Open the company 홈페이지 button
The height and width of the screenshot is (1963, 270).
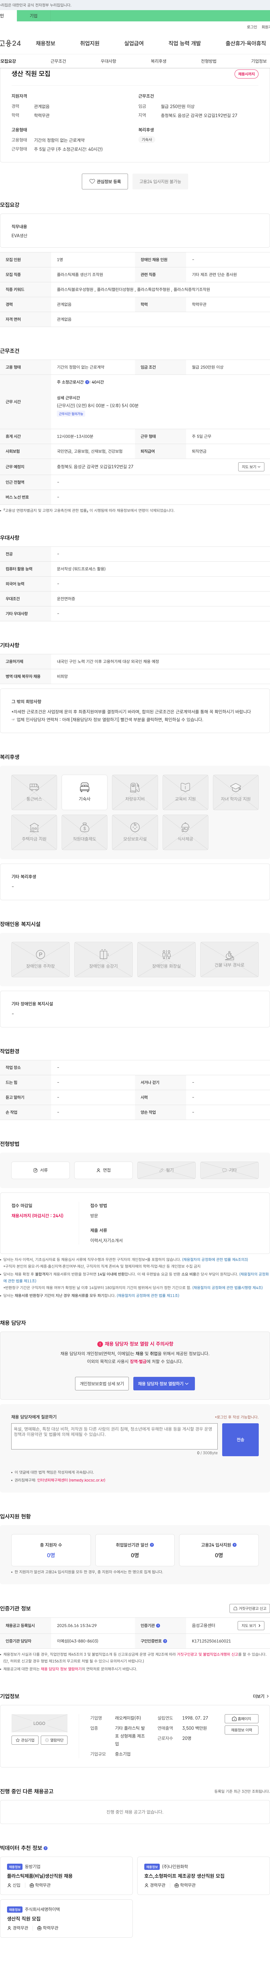coord(242,1718)
